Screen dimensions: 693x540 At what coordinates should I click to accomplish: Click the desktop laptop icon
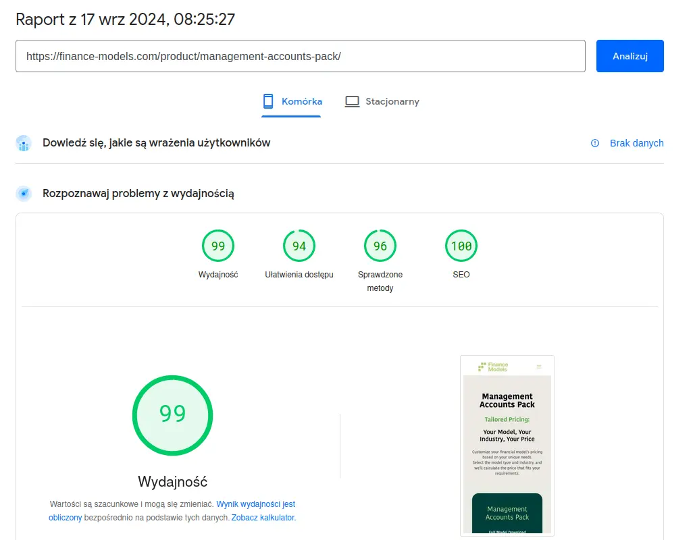click(352, 101)
